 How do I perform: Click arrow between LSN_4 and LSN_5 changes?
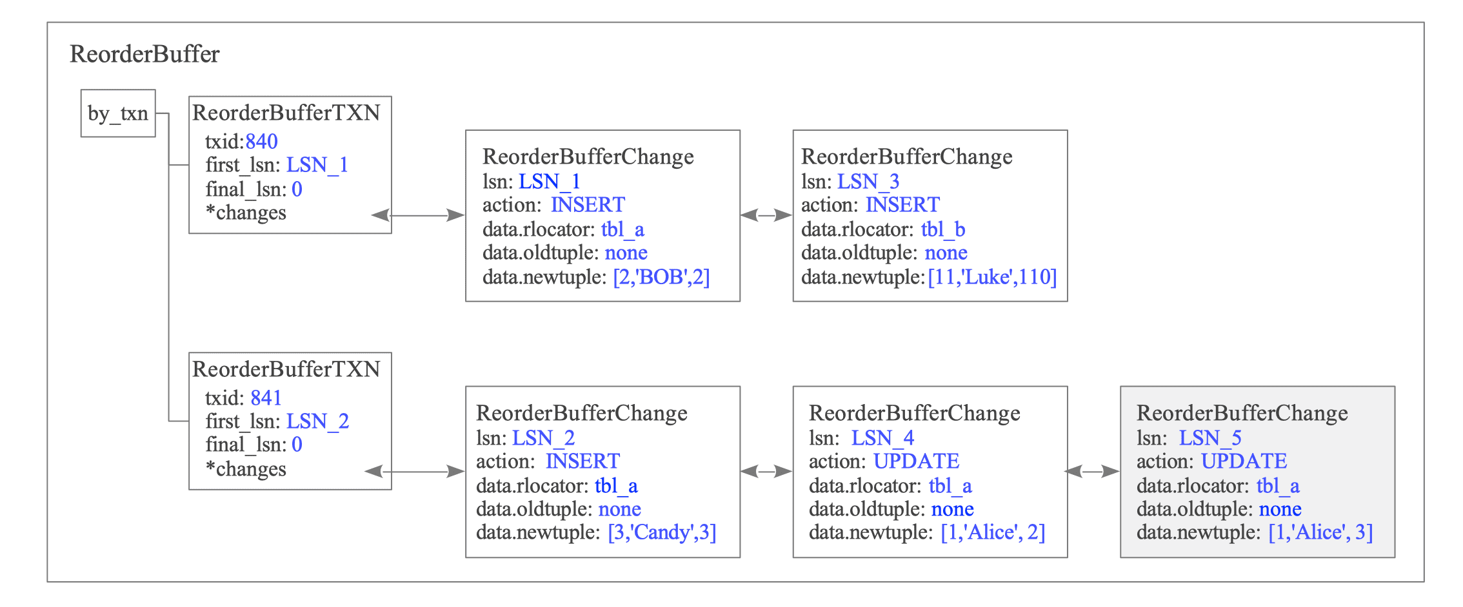(1092, 472)
